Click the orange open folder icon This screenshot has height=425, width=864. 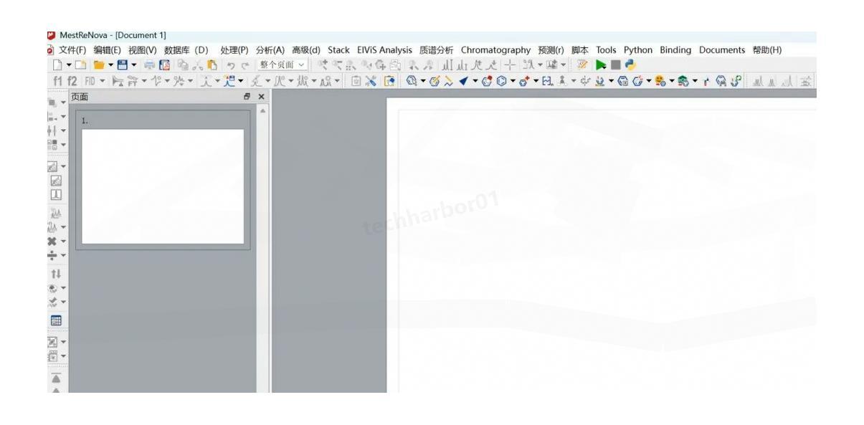tap(99, 65)
